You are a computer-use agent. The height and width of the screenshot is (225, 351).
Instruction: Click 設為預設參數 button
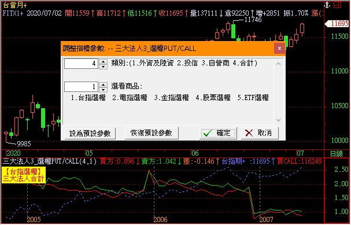[x=90, y=134]
